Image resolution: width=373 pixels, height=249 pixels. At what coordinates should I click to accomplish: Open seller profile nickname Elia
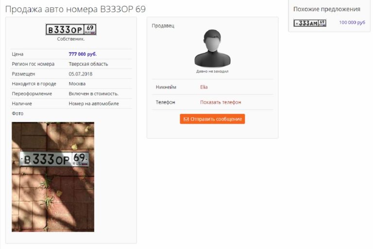pyautogui.click(x=204, y=87)
